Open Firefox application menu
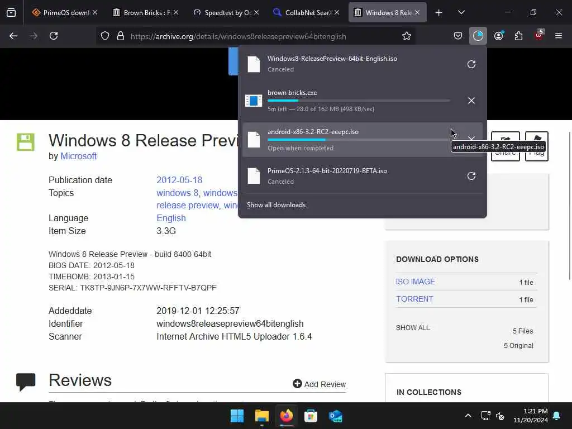 tap(559, 36)
